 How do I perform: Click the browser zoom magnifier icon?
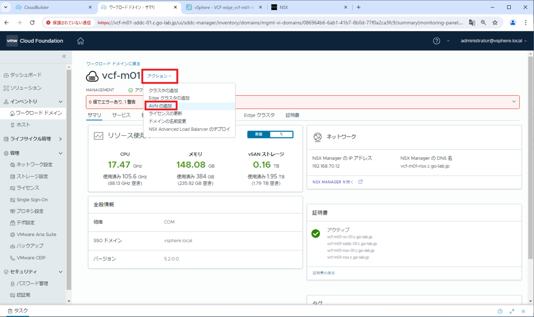(483, 22)
